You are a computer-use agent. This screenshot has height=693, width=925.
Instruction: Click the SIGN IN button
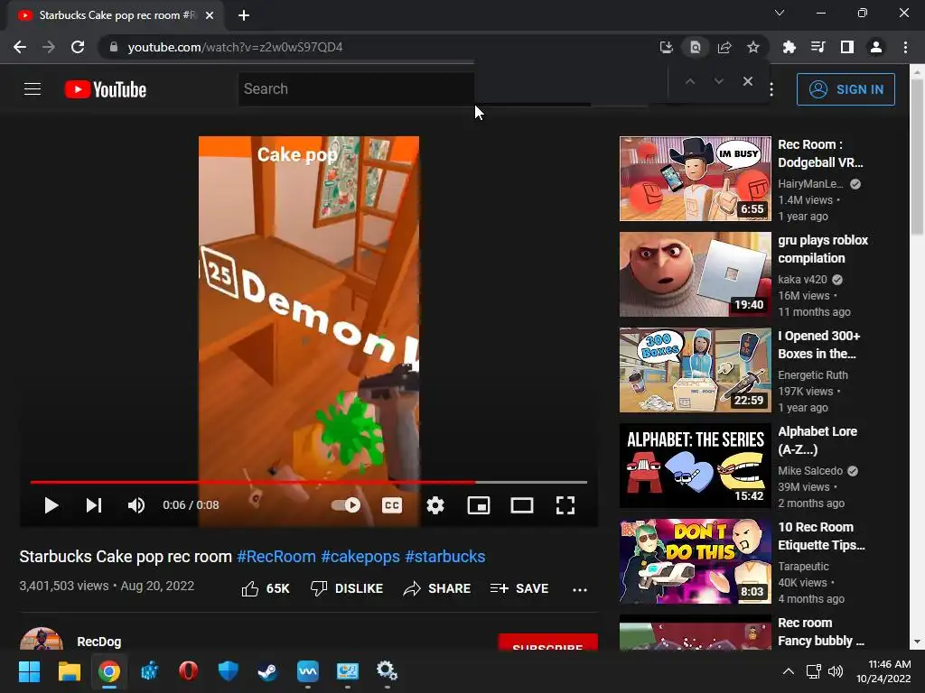pos(846,89)
